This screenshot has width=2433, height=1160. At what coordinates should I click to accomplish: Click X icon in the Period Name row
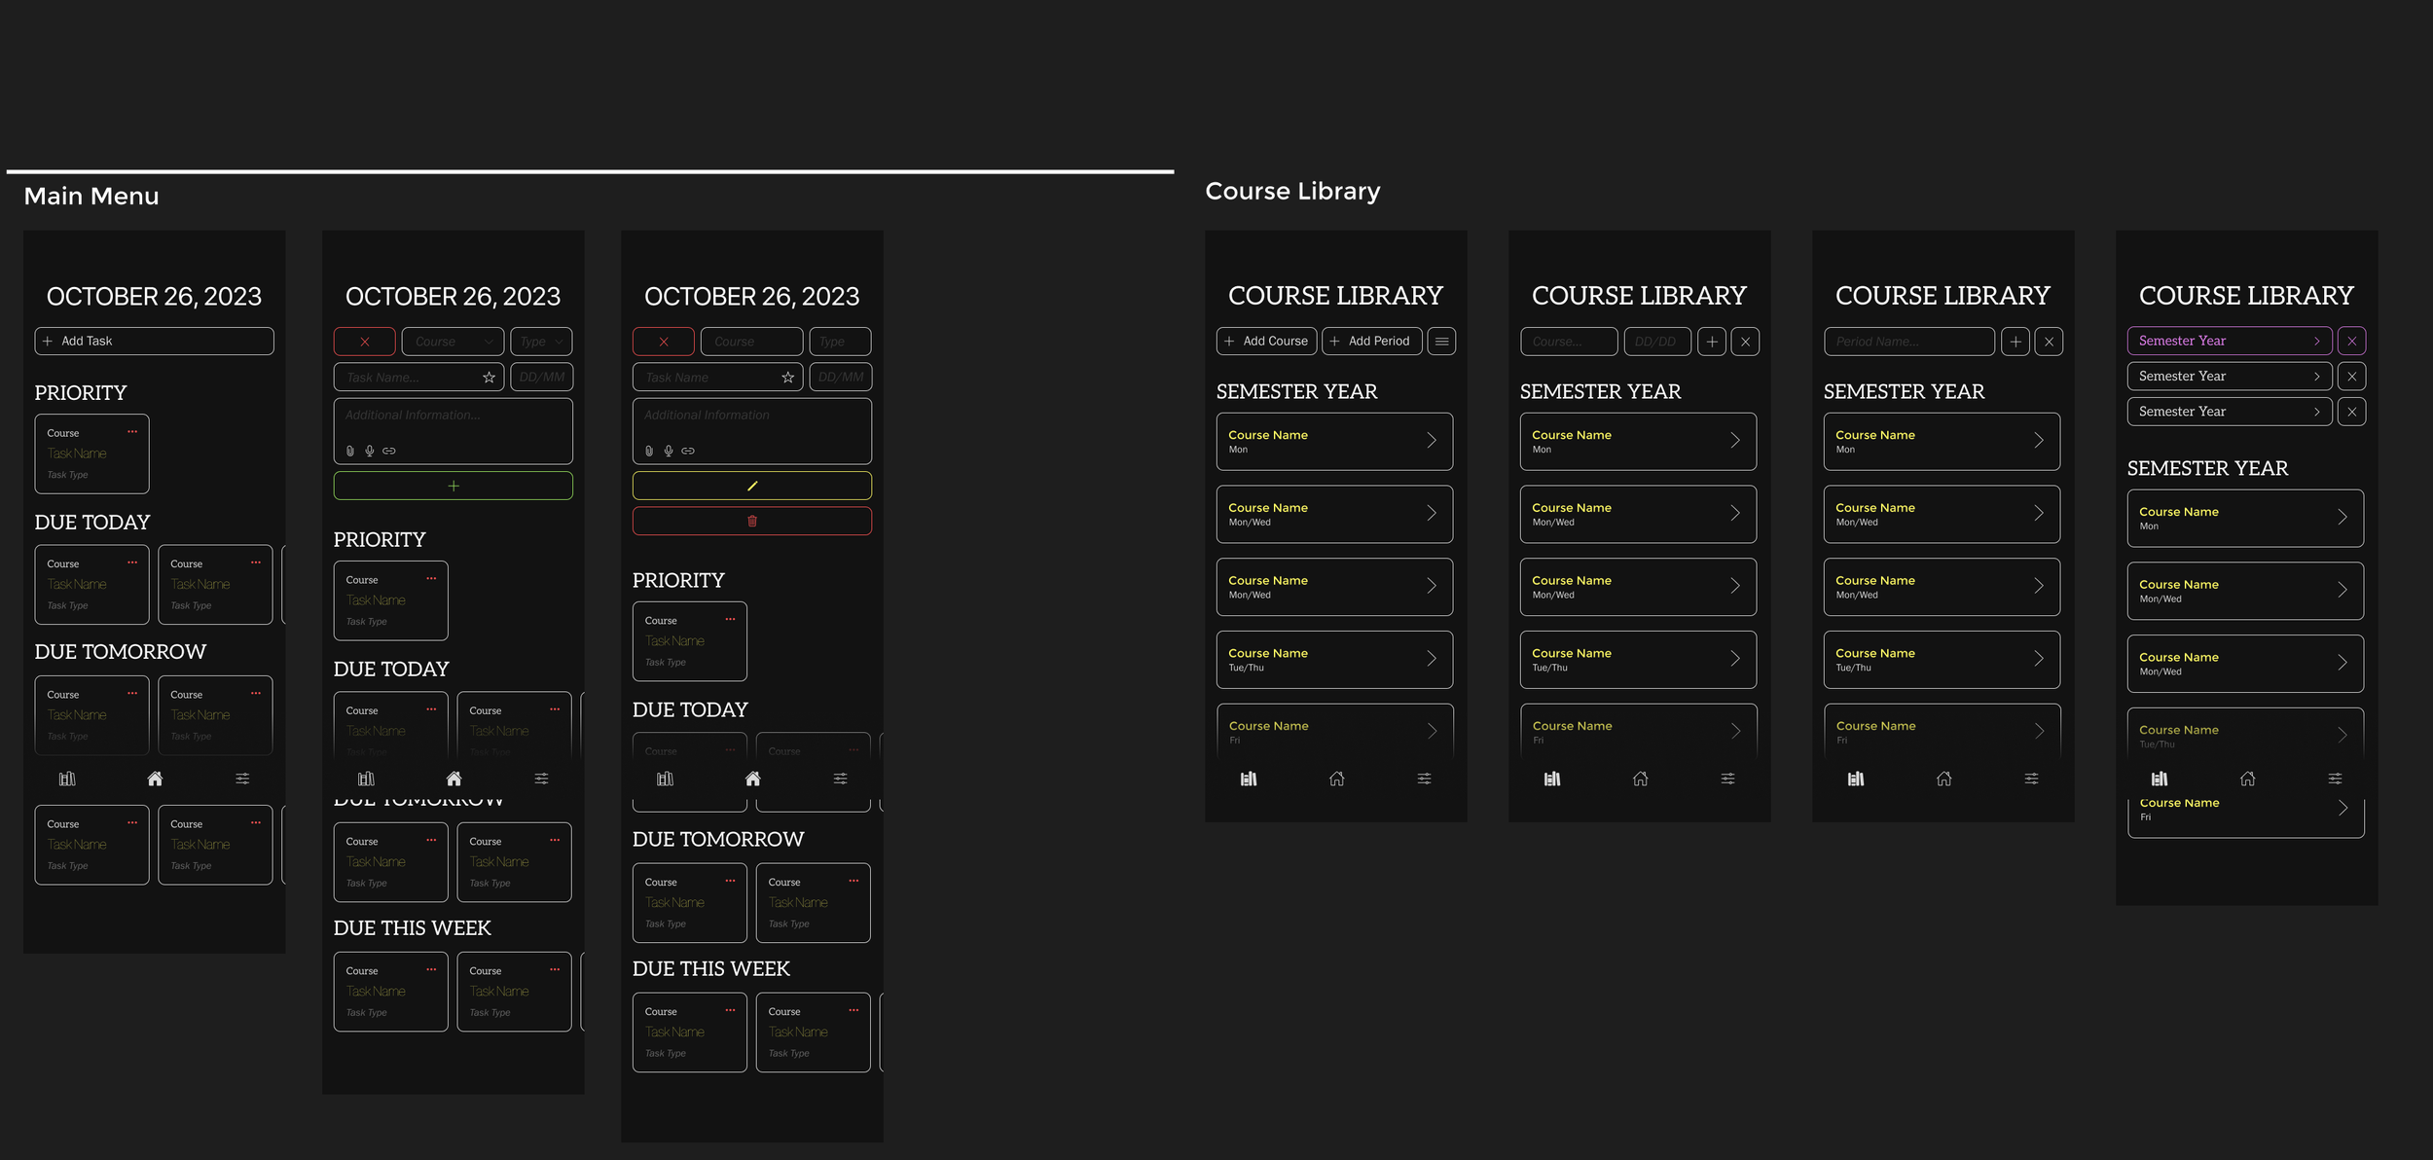2049,342
